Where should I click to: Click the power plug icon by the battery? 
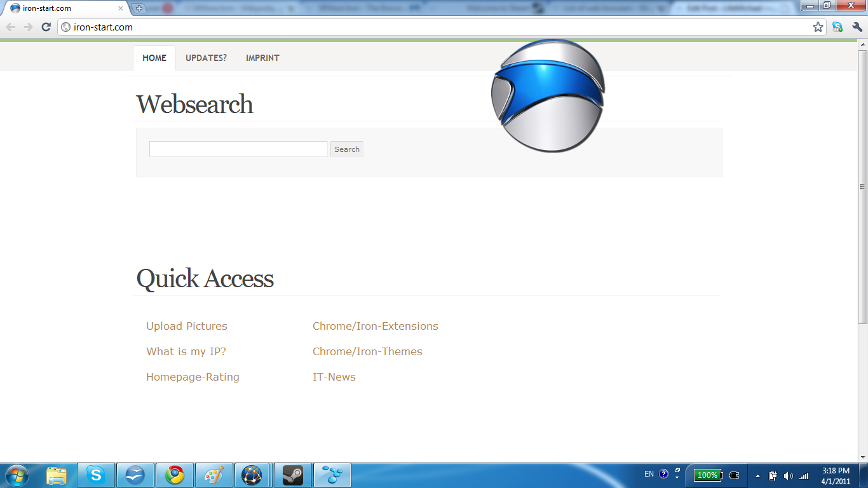(734, 475)
